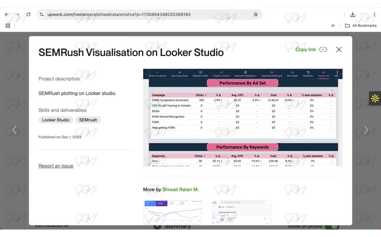The image size is (381, 237).
Task: Select CPC ALLMI Training campaign row
Action: (x=243, y=106)
